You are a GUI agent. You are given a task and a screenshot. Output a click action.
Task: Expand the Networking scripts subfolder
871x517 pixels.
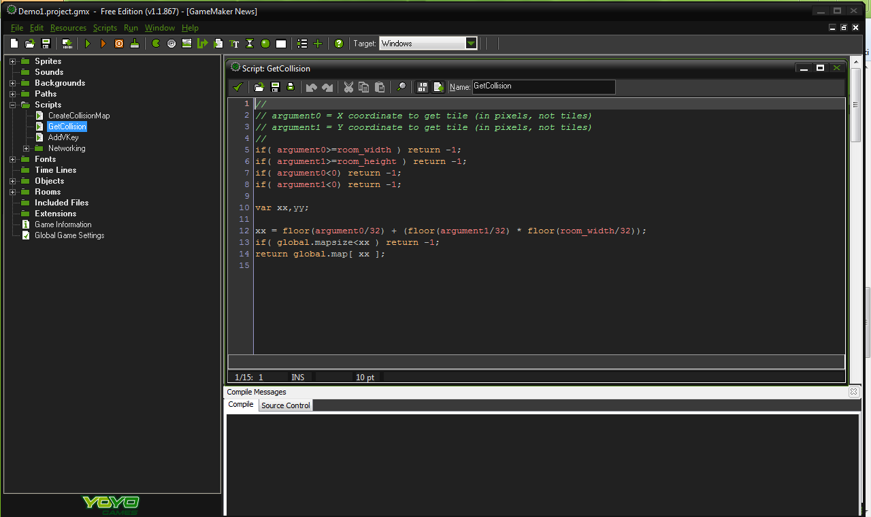[26, 148]
